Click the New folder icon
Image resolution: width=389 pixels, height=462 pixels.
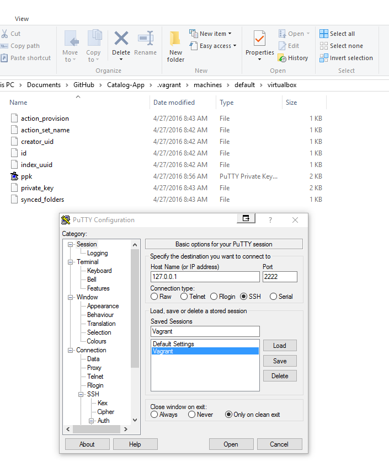pyautogui.click(x=175, y=39)
